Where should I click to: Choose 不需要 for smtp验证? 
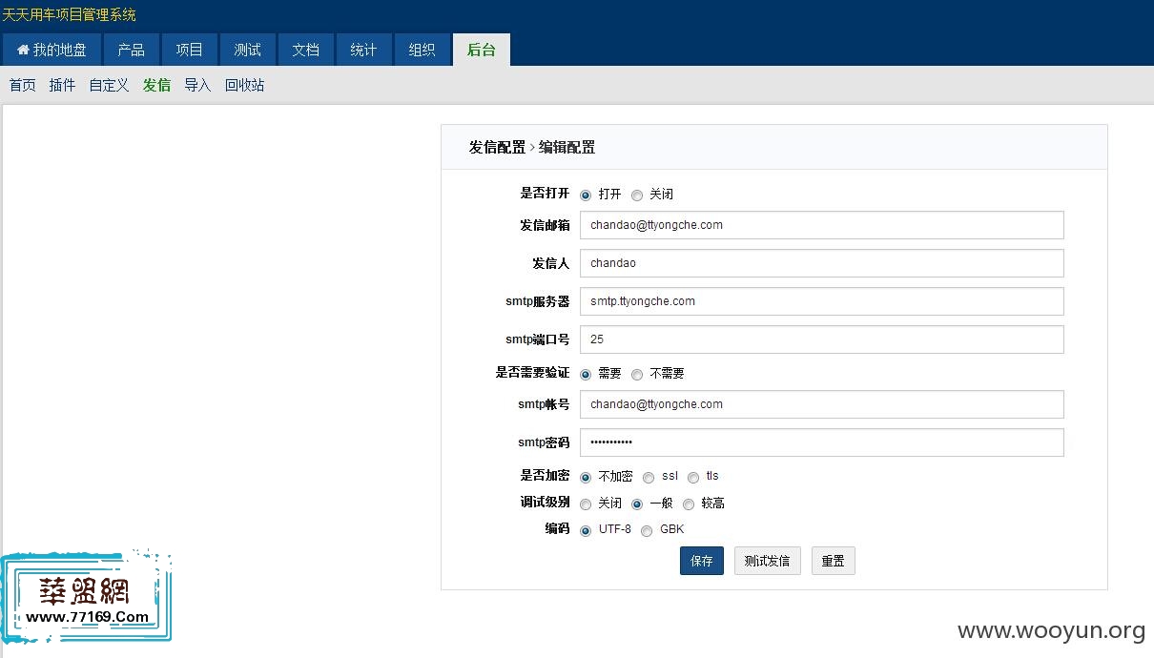(x=637, y=373)
